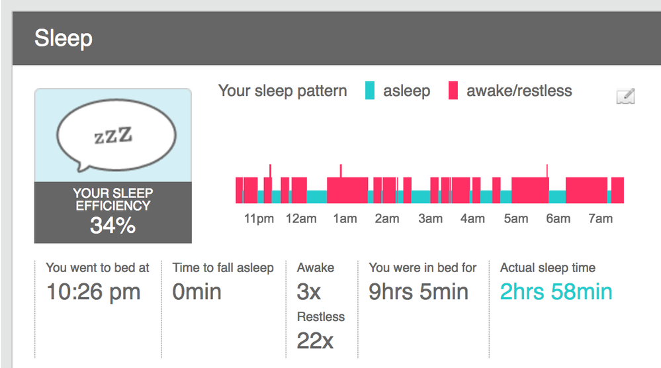
Task: Click the Restless 22x count
Action: point(315,341)
